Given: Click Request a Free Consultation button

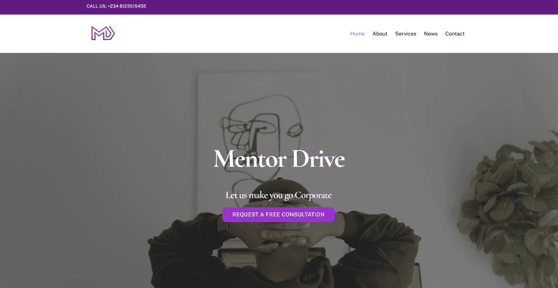Looking at the screenshot, I should tap(278, 215).
